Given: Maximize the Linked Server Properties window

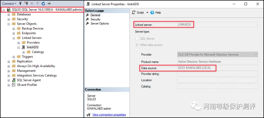Looking at the screenshot, I should (x=246, y=4).
